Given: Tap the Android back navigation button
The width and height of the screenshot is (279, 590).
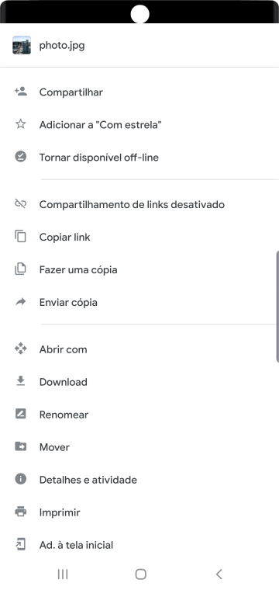Looking at the screenshot, I should (x=219, y=574).
